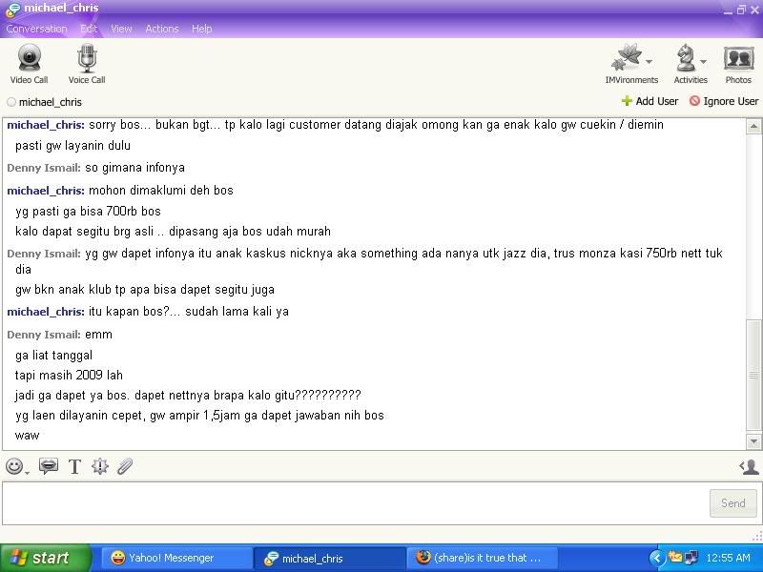Viewport: 763px width, 572px height.
Task: Open the text formatting T icon
Action: point(74,466)
